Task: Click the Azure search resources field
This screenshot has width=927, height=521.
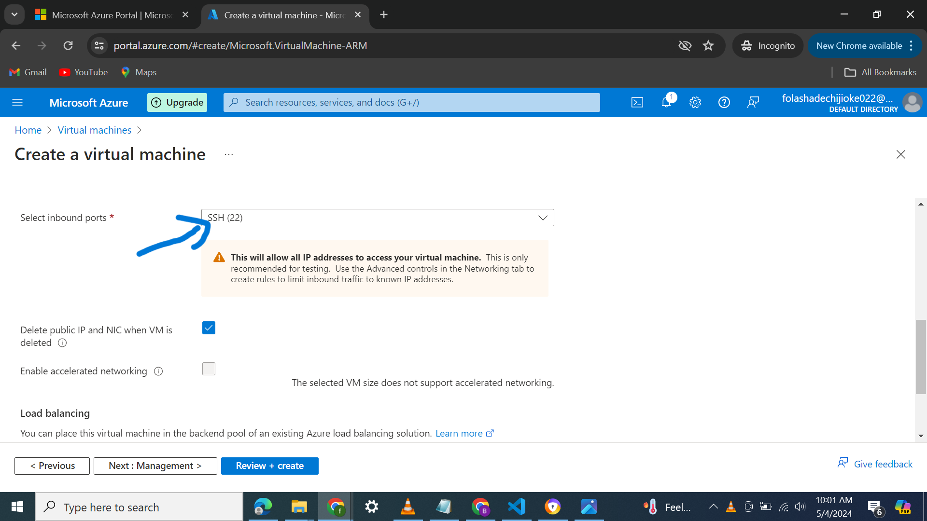Action: (x=411, y=102)
